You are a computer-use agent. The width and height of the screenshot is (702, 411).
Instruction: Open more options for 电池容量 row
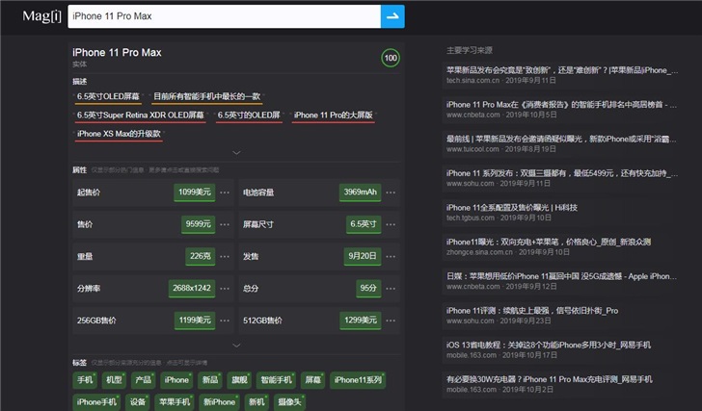point(391,193)
